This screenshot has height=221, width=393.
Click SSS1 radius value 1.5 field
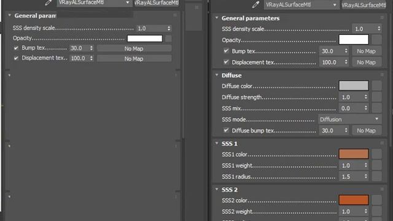click(x=351, y=177)
